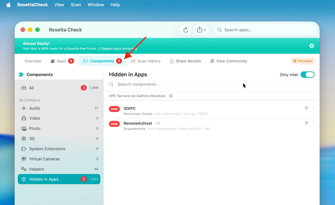The width and height of the screenshot is (335, 205).
Task: Open the Scan History tab
Action: [x=146, y=61]
